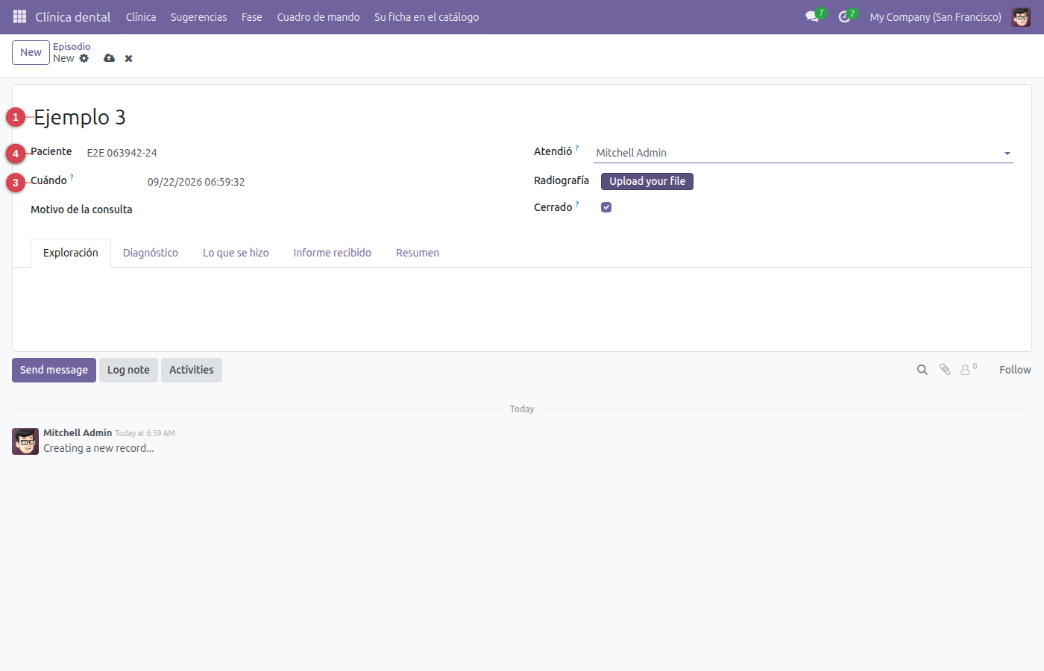The width and height of the screenshot is (1044, 671).
Task: Toggle the Cerrado checkbox
Action: click(x=606, y=207)
